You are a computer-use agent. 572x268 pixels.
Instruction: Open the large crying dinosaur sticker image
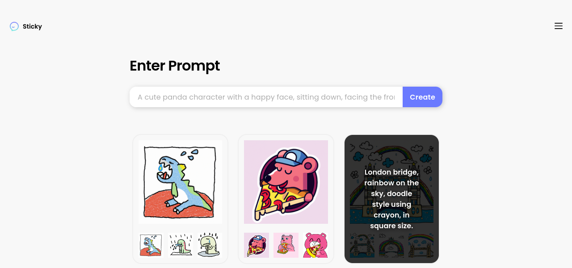coord(180,182)
